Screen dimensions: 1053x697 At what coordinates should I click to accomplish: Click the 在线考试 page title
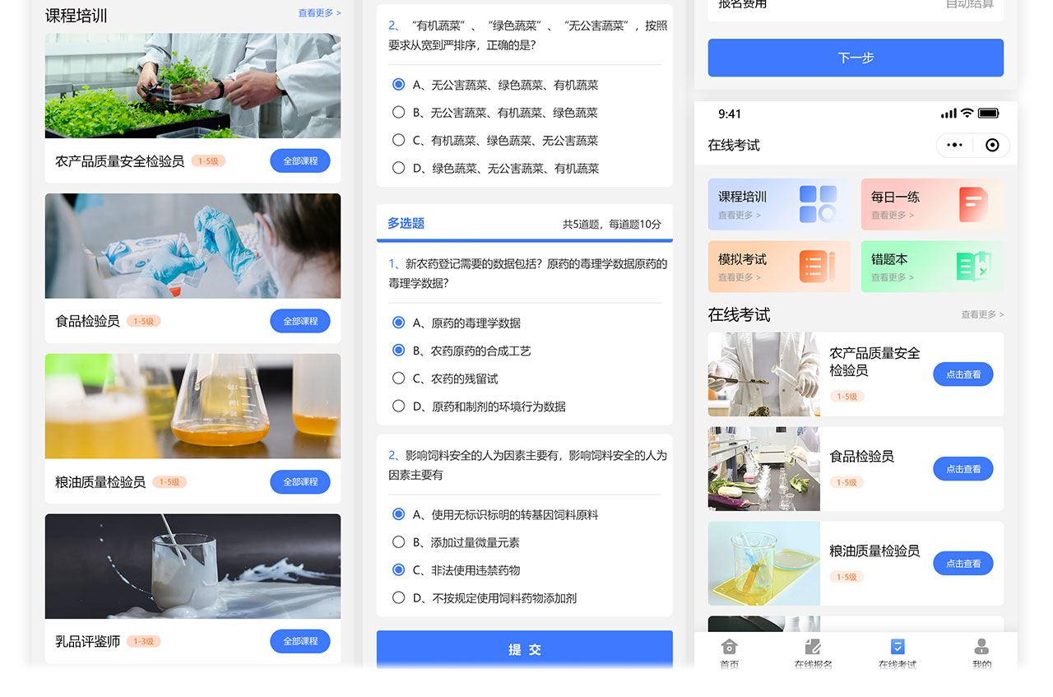(x=734, y=145)
